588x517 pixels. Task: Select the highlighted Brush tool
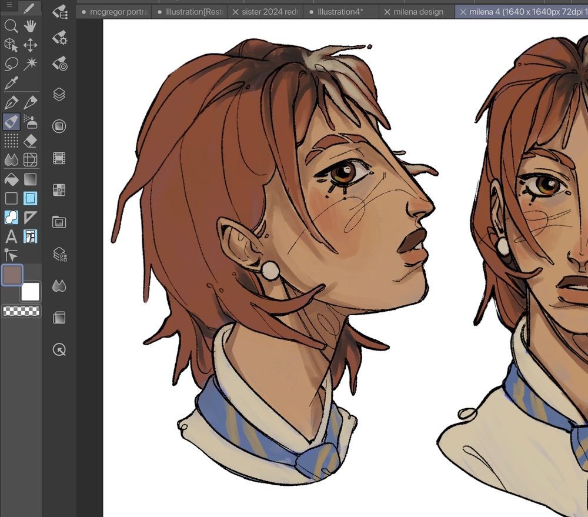[x=11, y=122]
